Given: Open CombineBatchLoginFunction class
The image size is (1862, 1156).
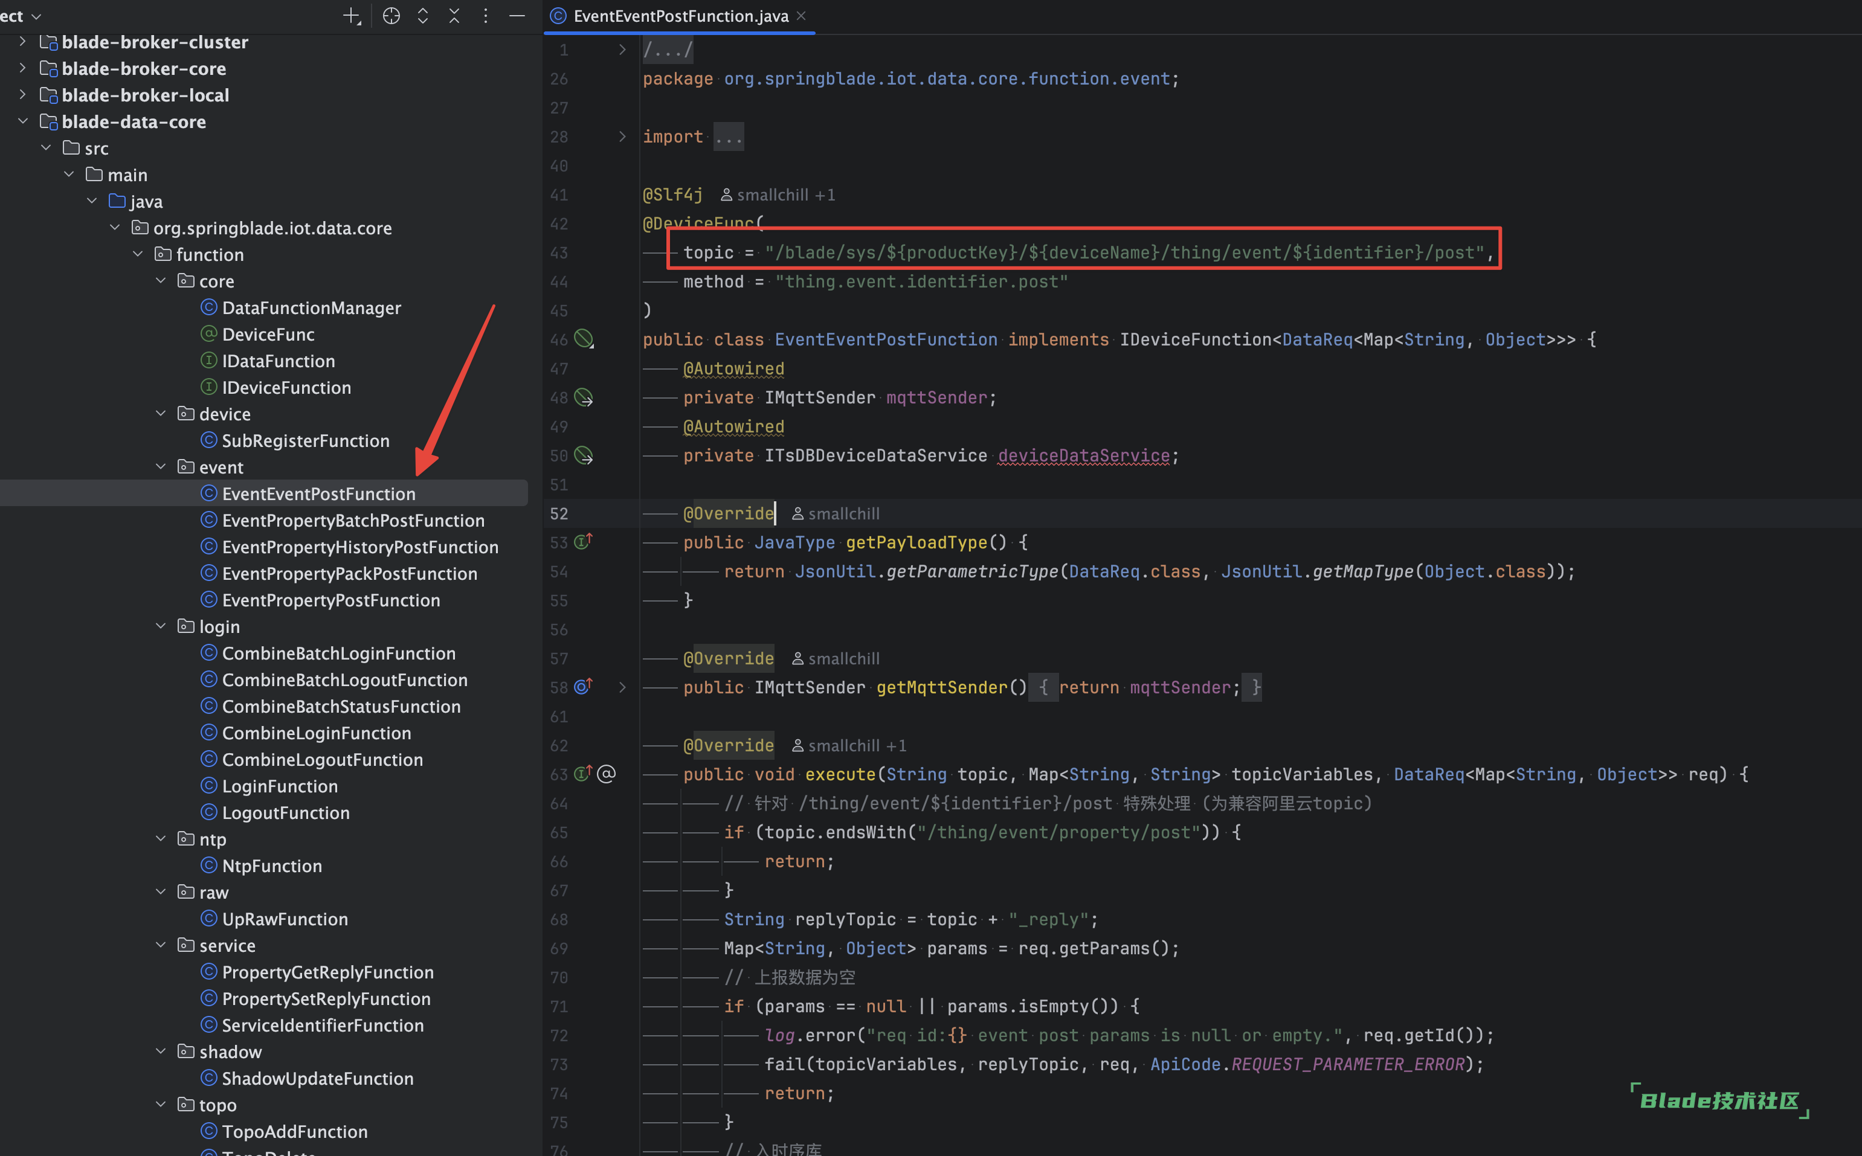Looking at the screenshot, I should 338,653.
